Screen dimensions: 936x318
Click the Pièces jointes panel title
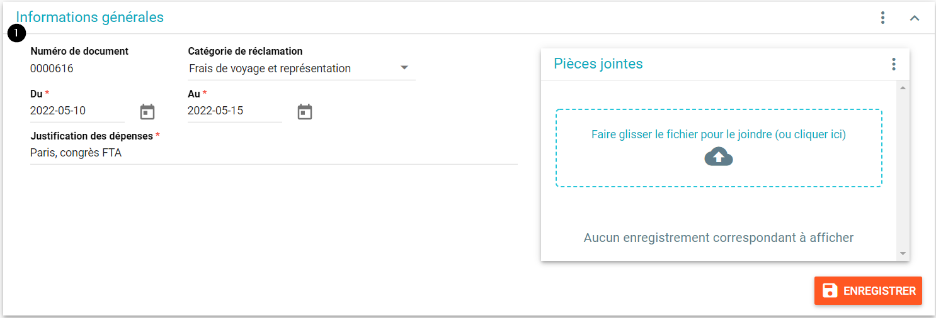click(x=598, y=63)
